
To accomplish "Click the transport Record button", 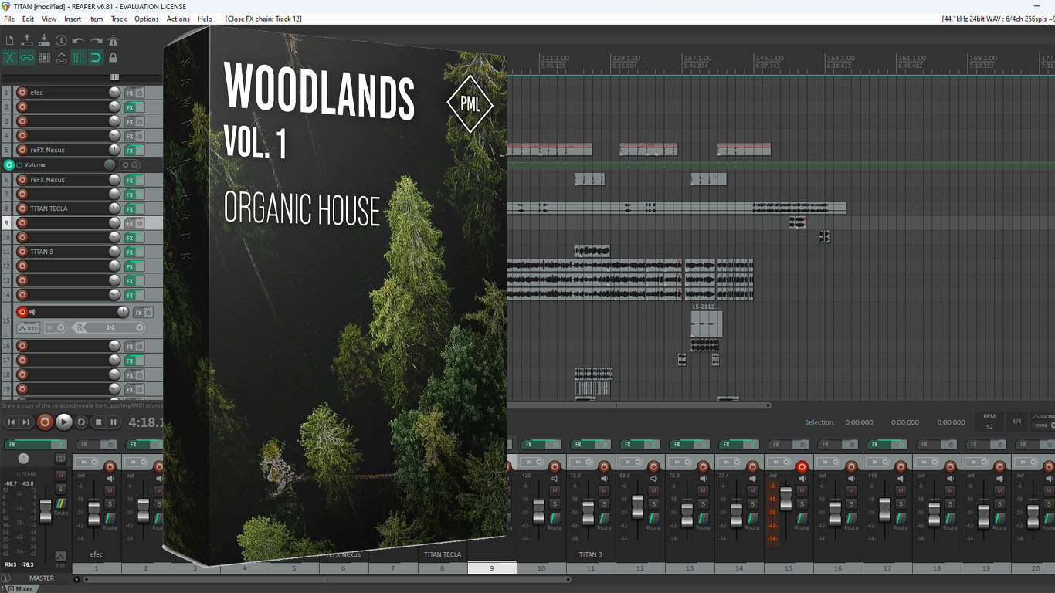I will (x=45, y=422).
